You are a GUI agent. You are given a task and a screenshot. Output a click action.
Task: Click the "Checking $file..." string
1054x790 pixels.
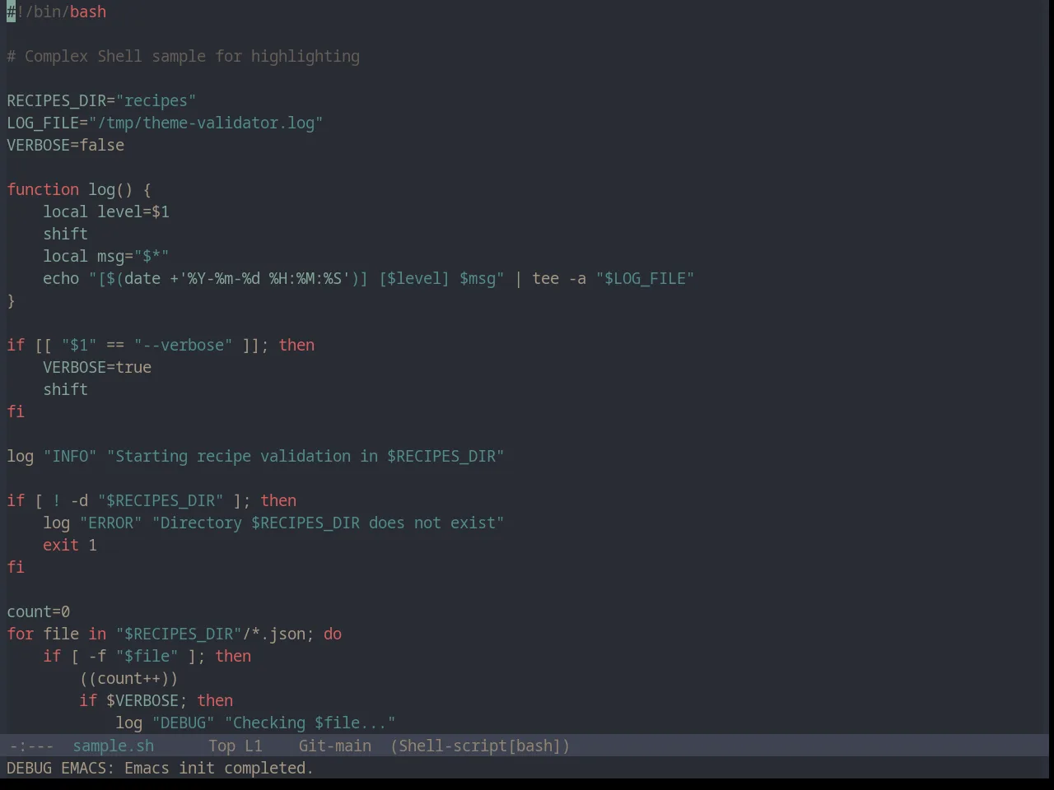pos(310,723)
